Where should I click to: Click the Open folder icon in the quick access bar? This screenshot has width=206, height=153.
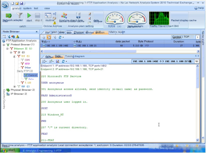click(x=17, y=3)
